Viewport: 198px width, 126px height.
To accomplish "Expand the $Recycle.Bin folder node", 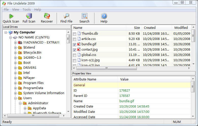I will 15,53.
